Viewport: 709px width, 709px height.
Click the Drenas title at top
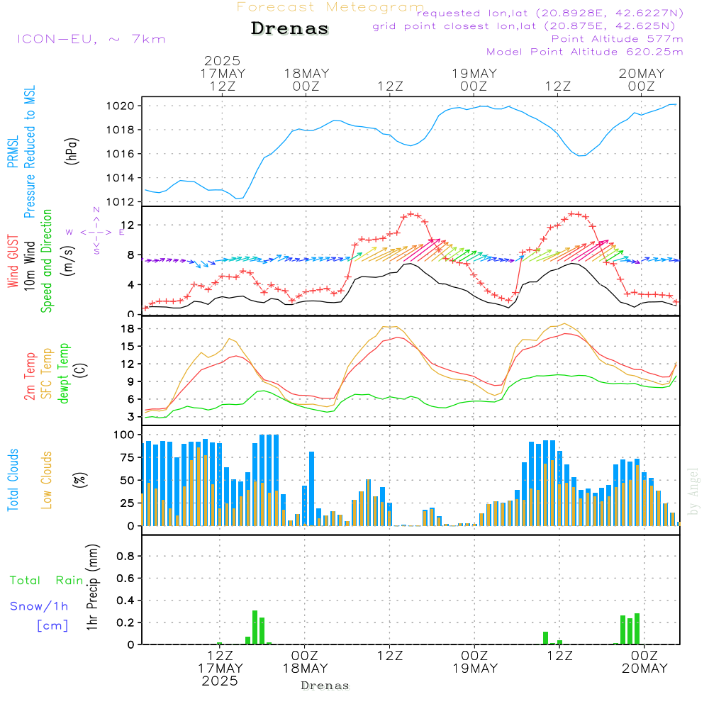(x=290, y=29)
